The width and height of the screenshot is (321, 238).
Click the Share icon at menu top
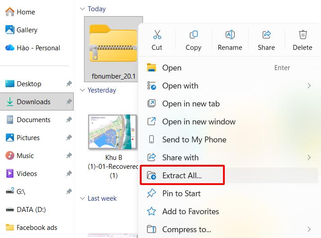(x=266, y=35)
